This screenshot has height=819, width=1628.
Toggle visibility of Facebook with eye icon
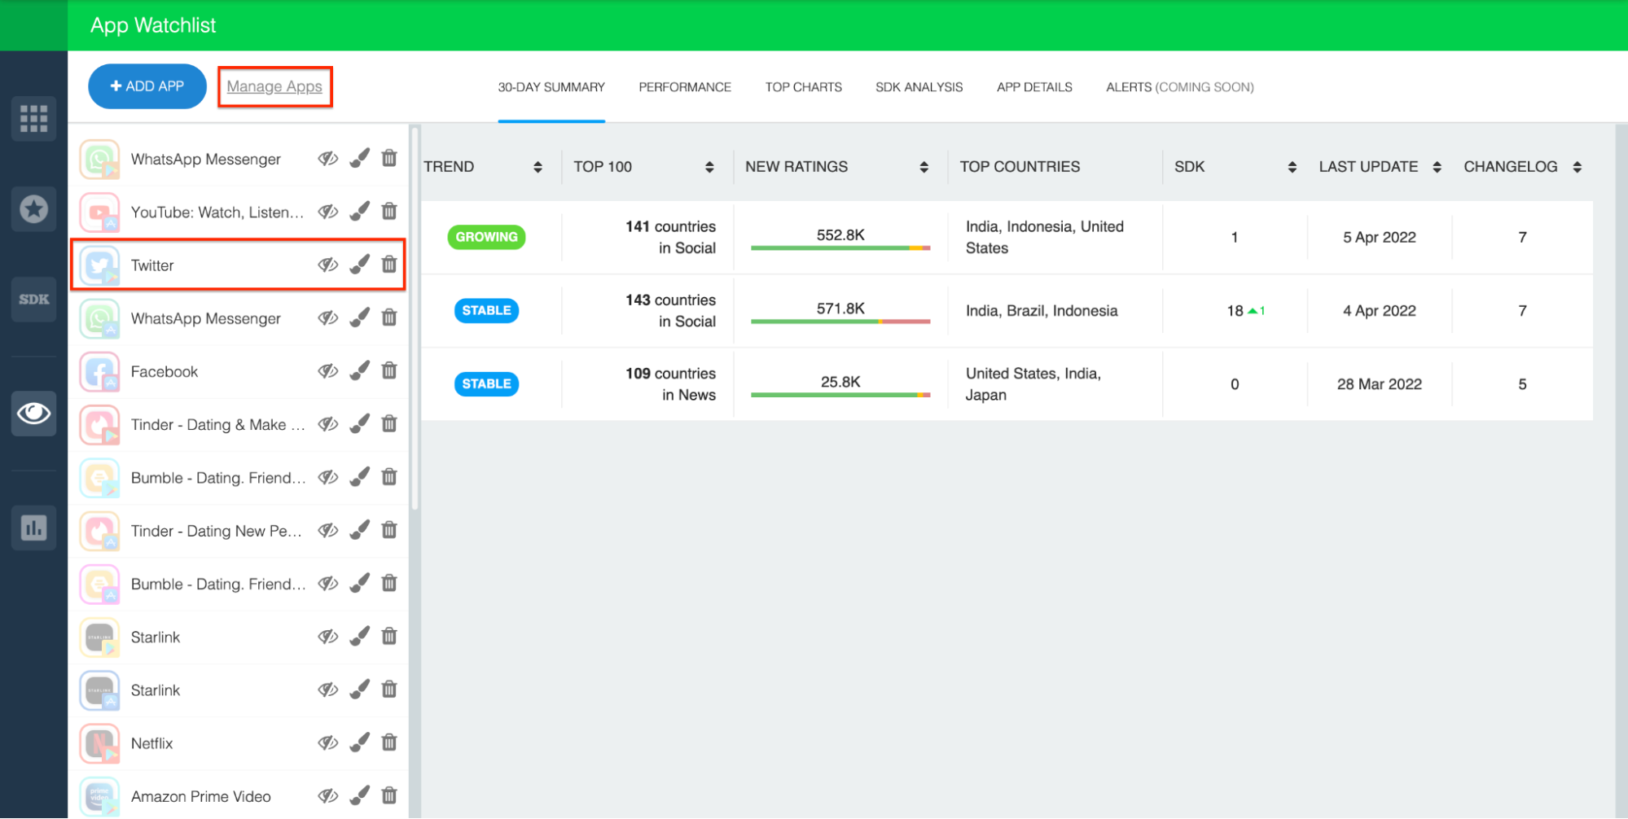[x=328, y=371]
